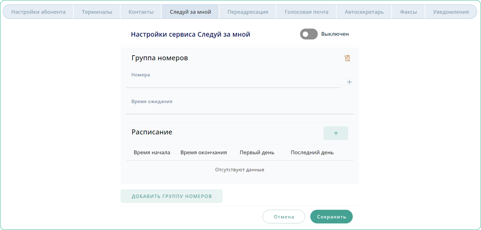Open the Переадресация tab

pyautogui.click(x=248, y=12)
